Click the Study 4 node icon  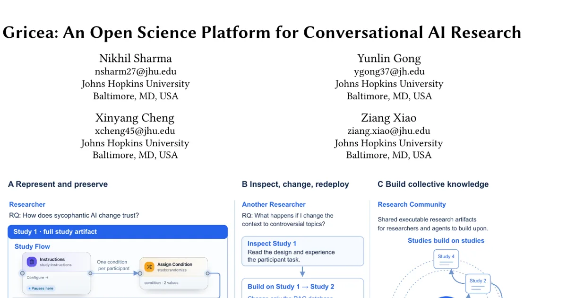pyautogui.click(x=447, y=259)
